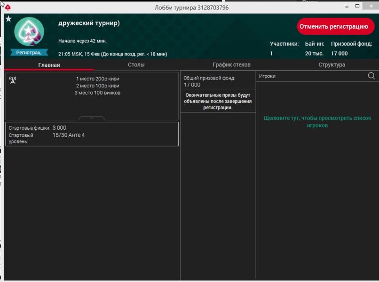Viewport: 379px width, 282px height.
Task: Click the Стартовые фишки info box
Action: pyautogui.click(x=92, y=134)
